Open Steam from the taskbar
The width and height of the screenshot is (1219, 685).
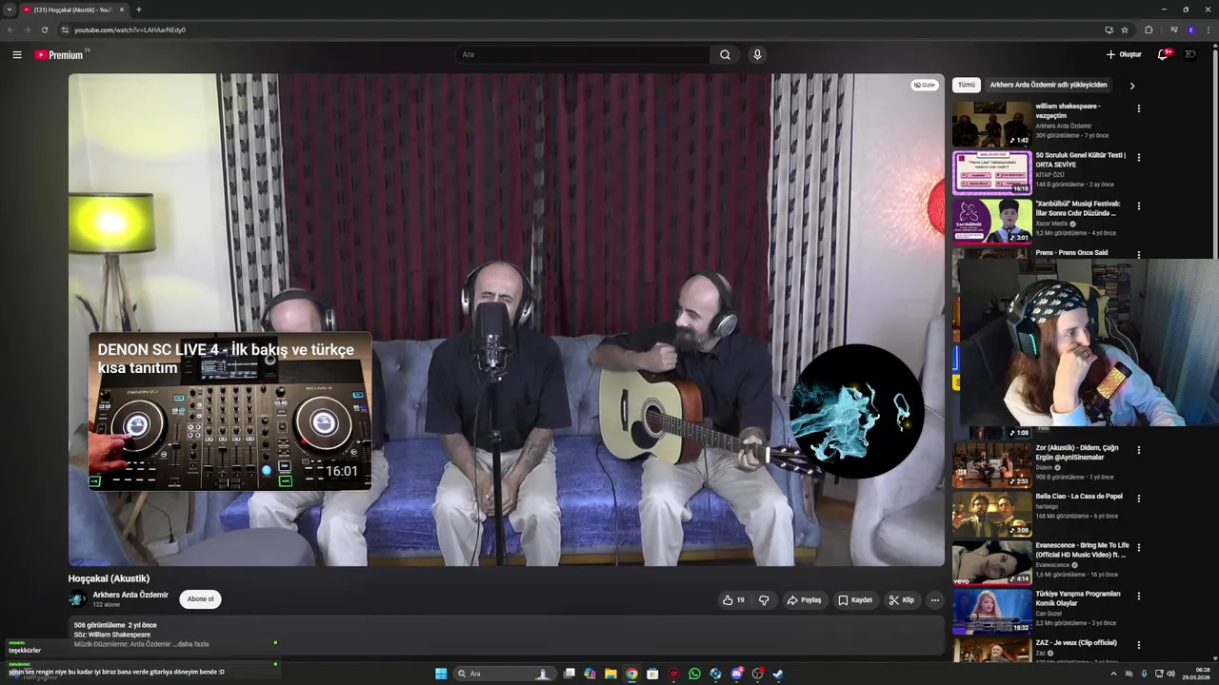[x=778, y=674]
